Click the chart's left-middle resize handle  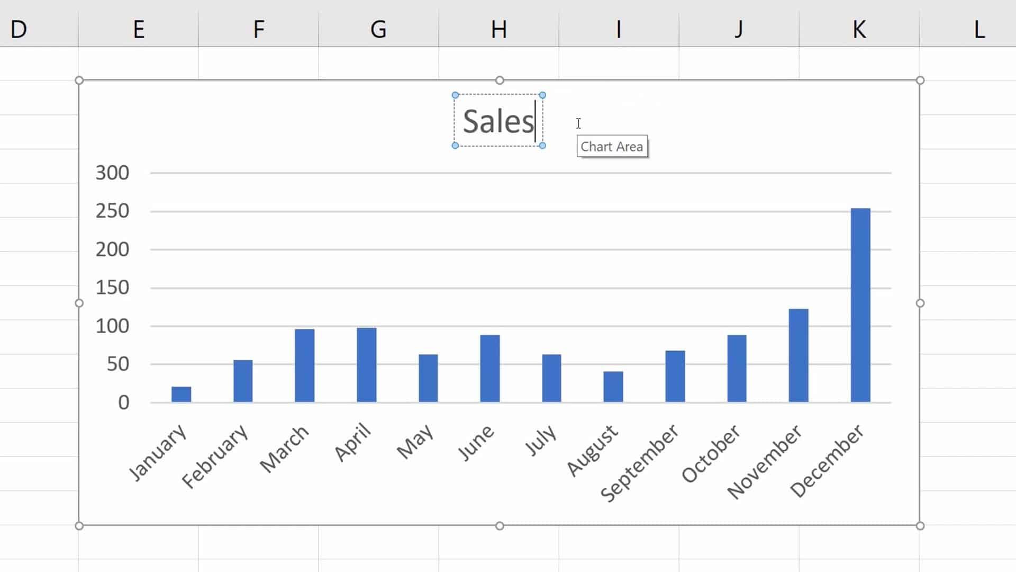79,303
